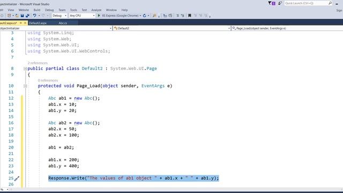Viewport: 343px width, 193px height.
Task: Click the comment-out lines toolbar icon
Action: (177, 16)
